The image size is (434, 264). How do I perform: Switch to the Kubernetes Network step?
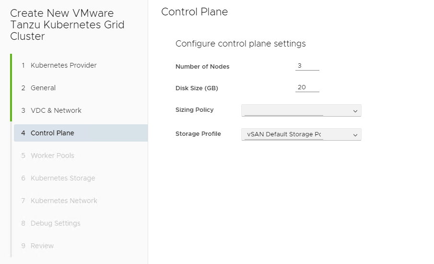point(64,201)
